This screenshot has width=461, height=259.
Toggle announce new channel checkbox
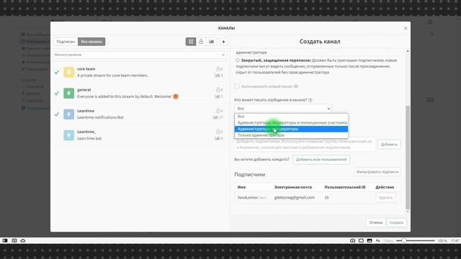(x=237, y=86)
